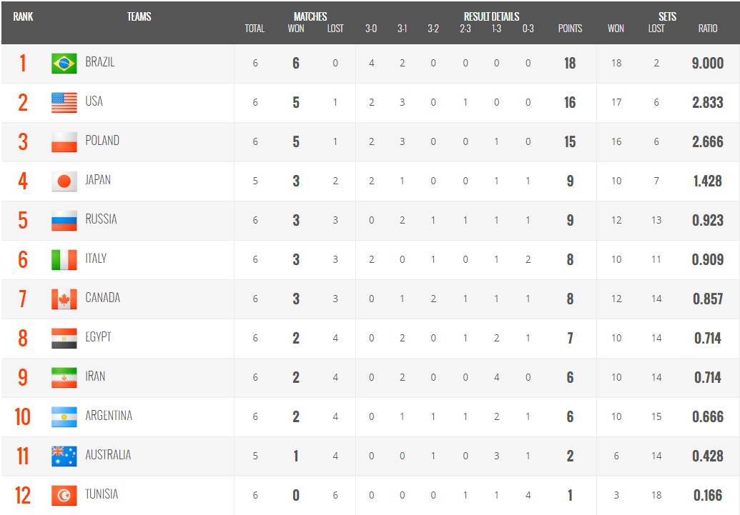The image size is (740, 515).
Task: Click the Russia flag icon
Action: tap(64, 221)
